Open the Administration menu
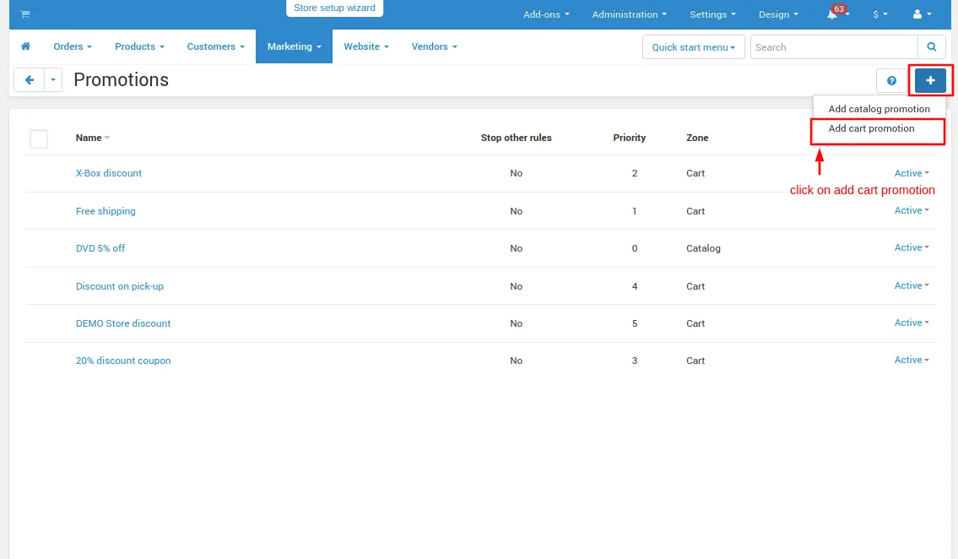The image size is (958, 559). click(x=630, y=14)
